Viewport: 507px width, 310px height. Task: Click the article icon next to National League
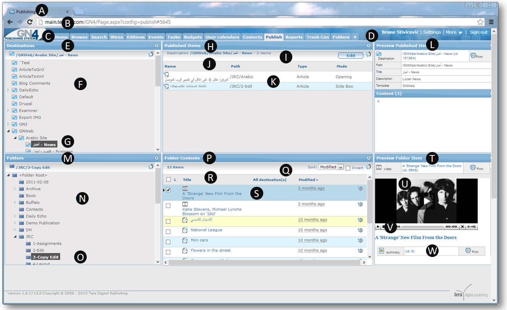tap(185, 230)
